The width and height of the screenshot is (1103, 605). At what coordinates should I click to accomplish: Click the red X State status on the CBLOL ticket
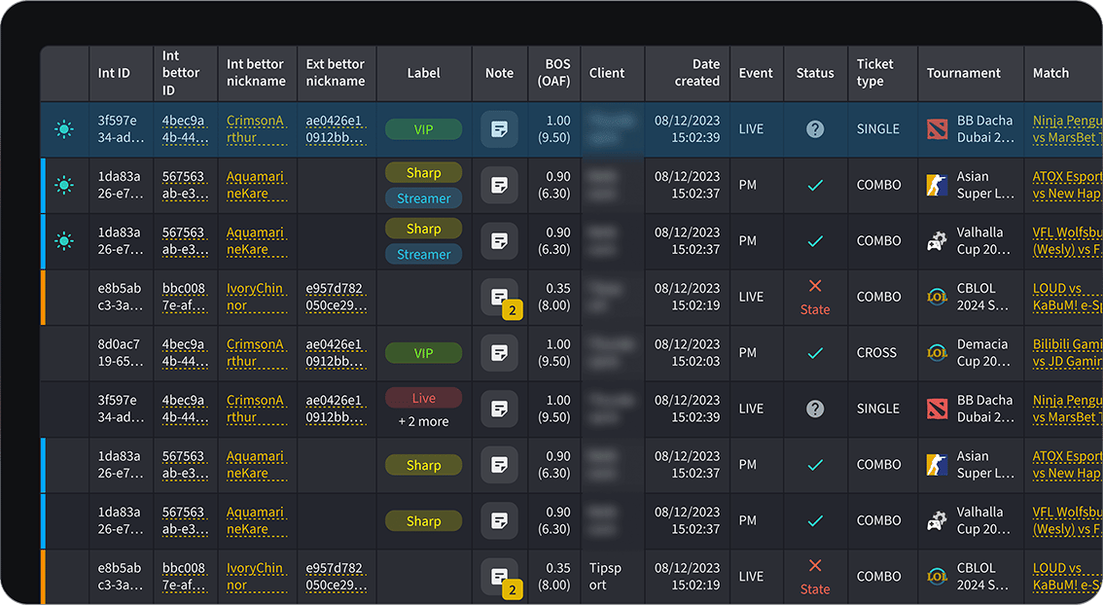click(x=815, y=297)
